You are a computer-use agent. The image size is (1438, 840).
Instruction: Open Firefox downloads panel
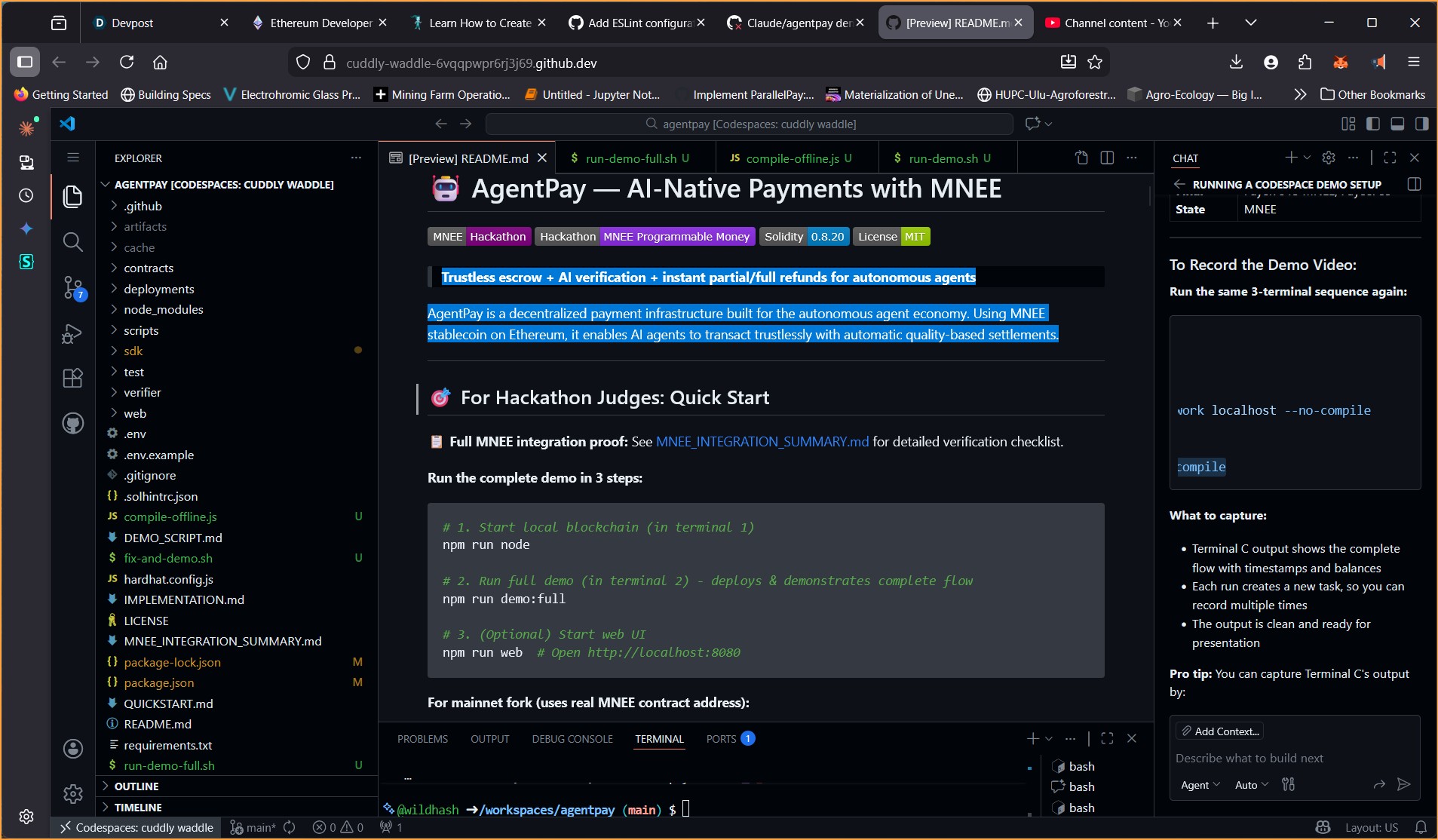(x=1236, y=63)
